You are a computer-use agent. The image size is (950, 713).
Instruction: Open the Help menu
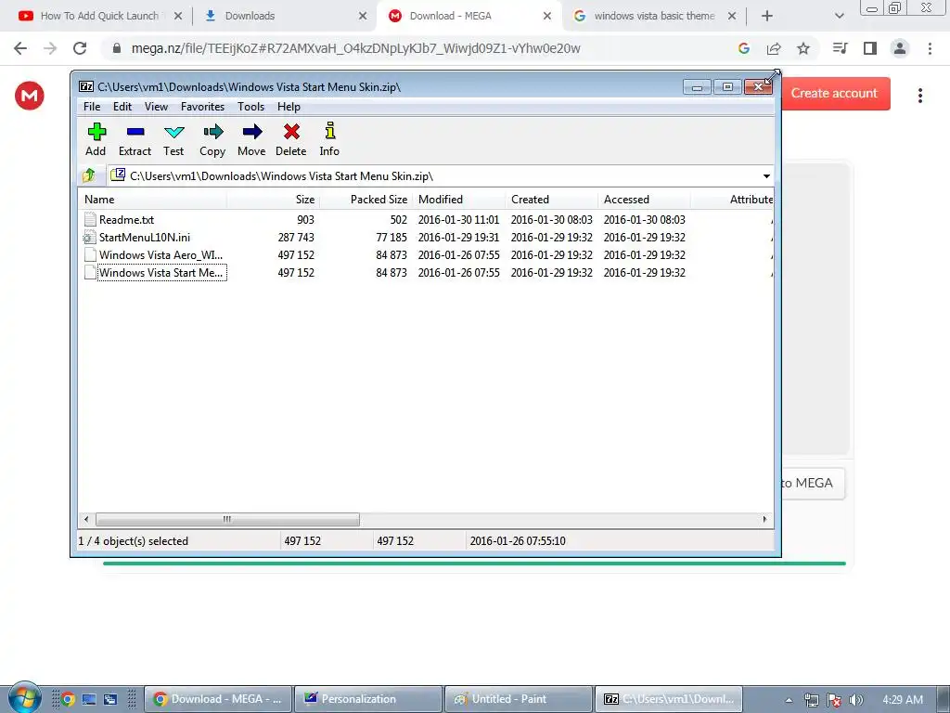click(289, 107)
